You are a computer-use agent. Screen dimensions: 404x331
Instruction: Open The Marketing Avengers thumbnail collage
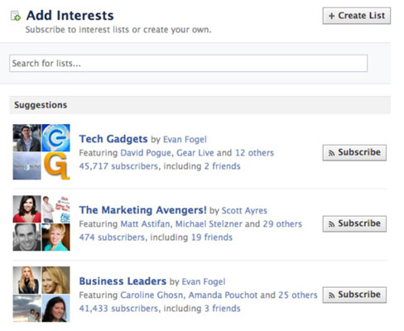coord(41,223)
